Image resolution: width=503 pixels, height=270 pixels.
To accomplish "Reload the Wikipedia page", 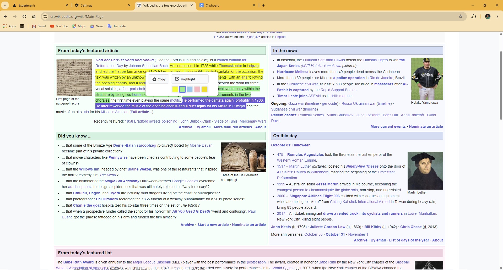I will pos(24,16).
